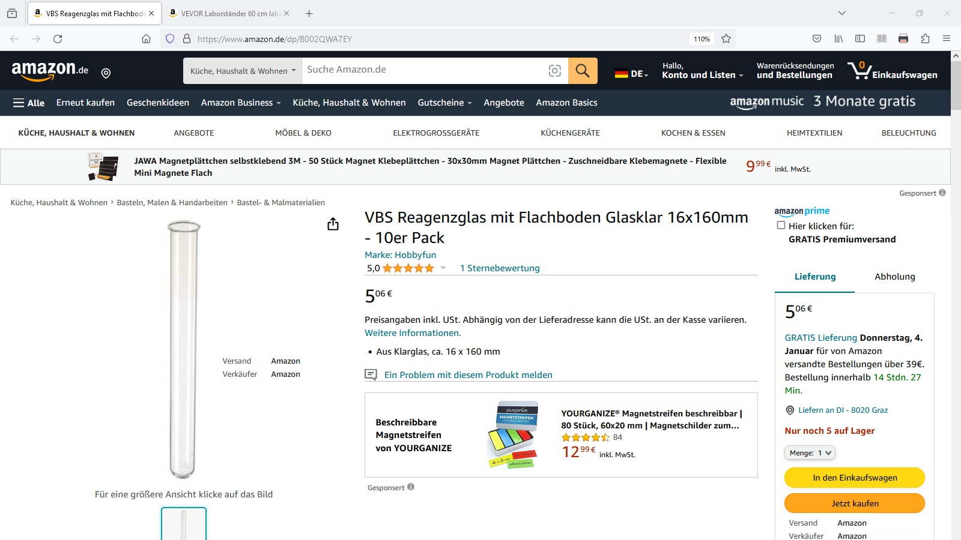This screenshot has height=540, width=961.
Task: Open the Einkaufswagen cart icon
Action: pos(892,71)
